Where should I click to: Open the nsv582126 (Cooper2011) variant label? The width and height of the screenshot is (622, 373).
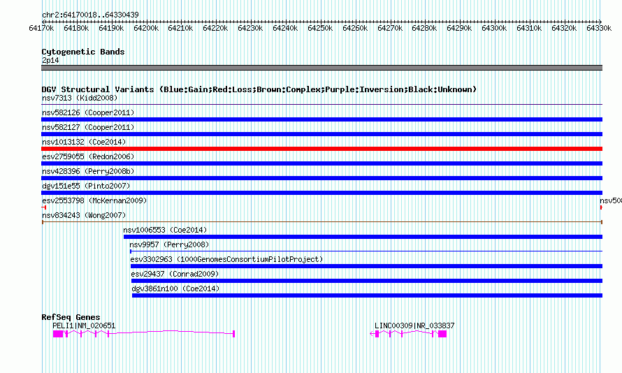click(88, 112)
